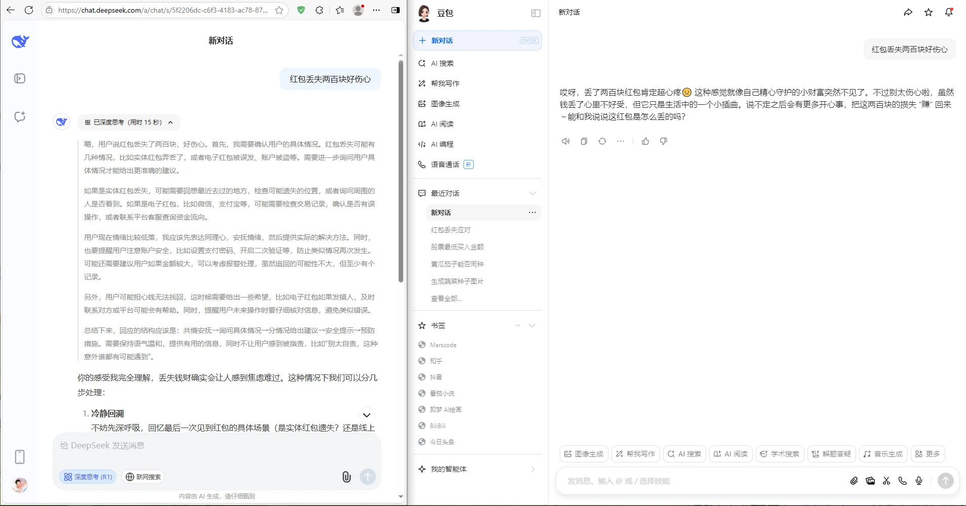Collapse the 已深度思考 reasoning panel

coord(170,122)
